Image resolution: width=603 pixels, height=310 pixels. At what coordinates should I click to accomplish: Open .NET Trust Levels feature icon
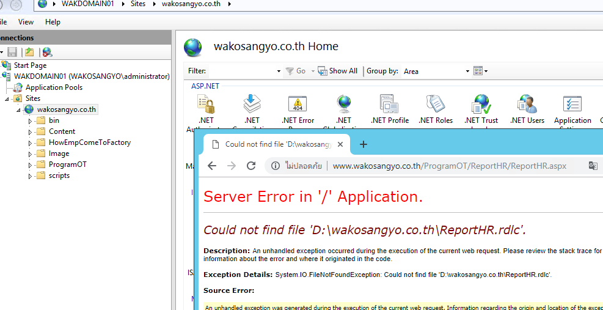point(481,103)
